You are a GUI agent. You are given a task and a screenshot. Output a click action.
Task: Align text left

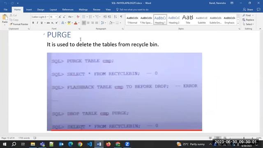(84, 23)
